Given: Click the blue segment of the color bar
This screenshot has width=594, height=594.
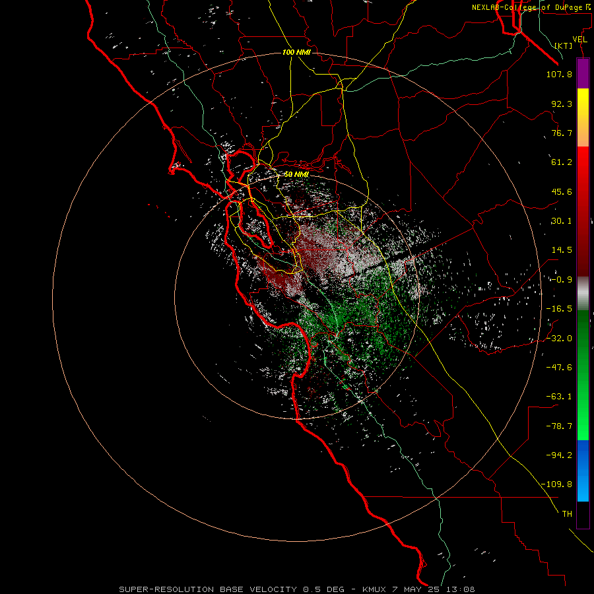Looking at the screenshot, I should tap(583, 471).
